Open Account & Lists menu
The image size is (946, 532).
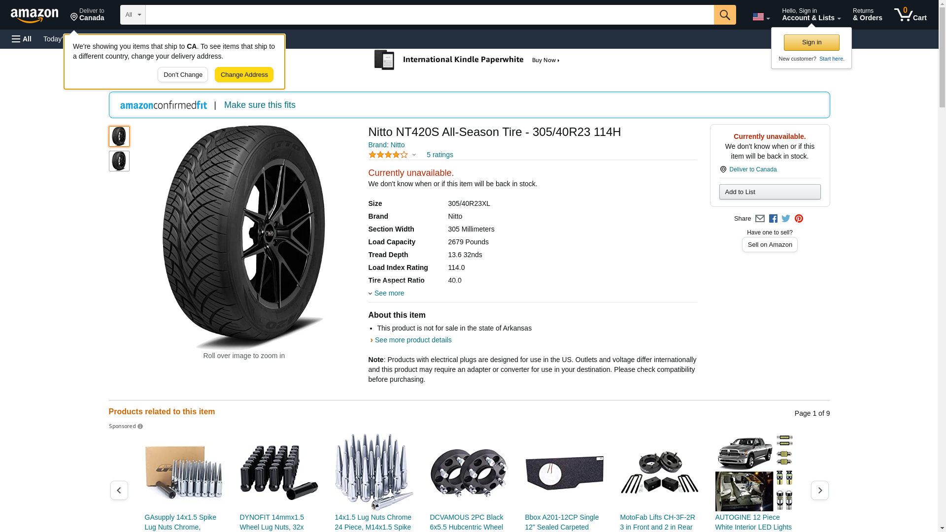click(x=811, y=15)
